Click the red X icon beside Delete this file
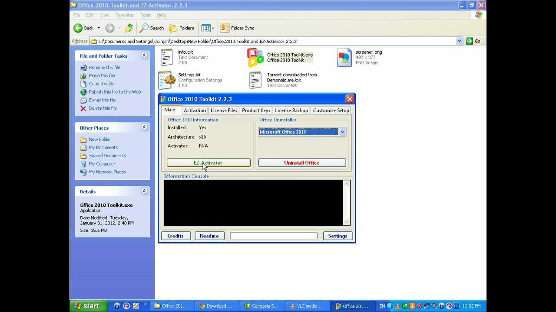This screenshot has height=312, width=556. pyautogui.click(x=83, y=108)
